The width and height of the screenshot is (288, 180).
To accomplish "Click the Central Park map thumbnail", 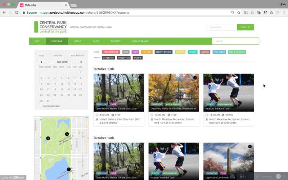I will click(x=61, y=148).
